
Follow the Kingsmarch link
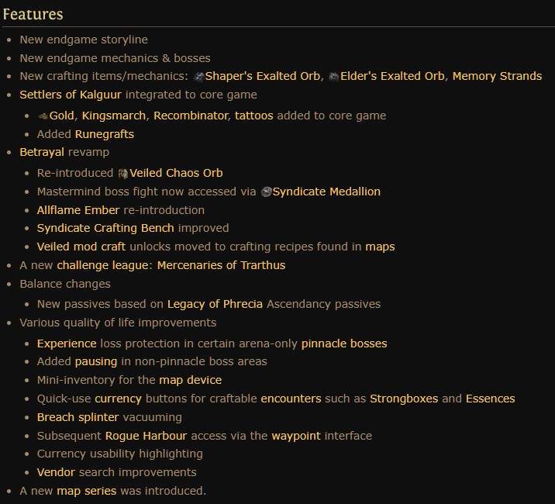pos(114,116)
